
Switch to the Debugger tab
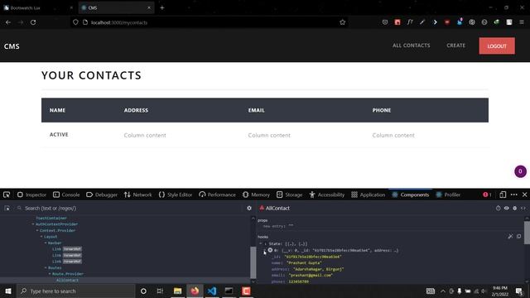click(x=102, y=195)
